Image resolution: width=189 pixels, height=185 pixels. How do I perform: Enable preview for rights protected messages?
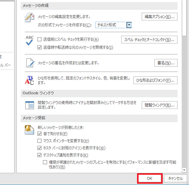click(x=45, y=162)
